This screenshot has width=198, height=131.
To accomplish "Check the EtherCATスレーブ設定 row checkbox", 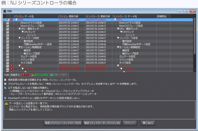I will (8, 26).
